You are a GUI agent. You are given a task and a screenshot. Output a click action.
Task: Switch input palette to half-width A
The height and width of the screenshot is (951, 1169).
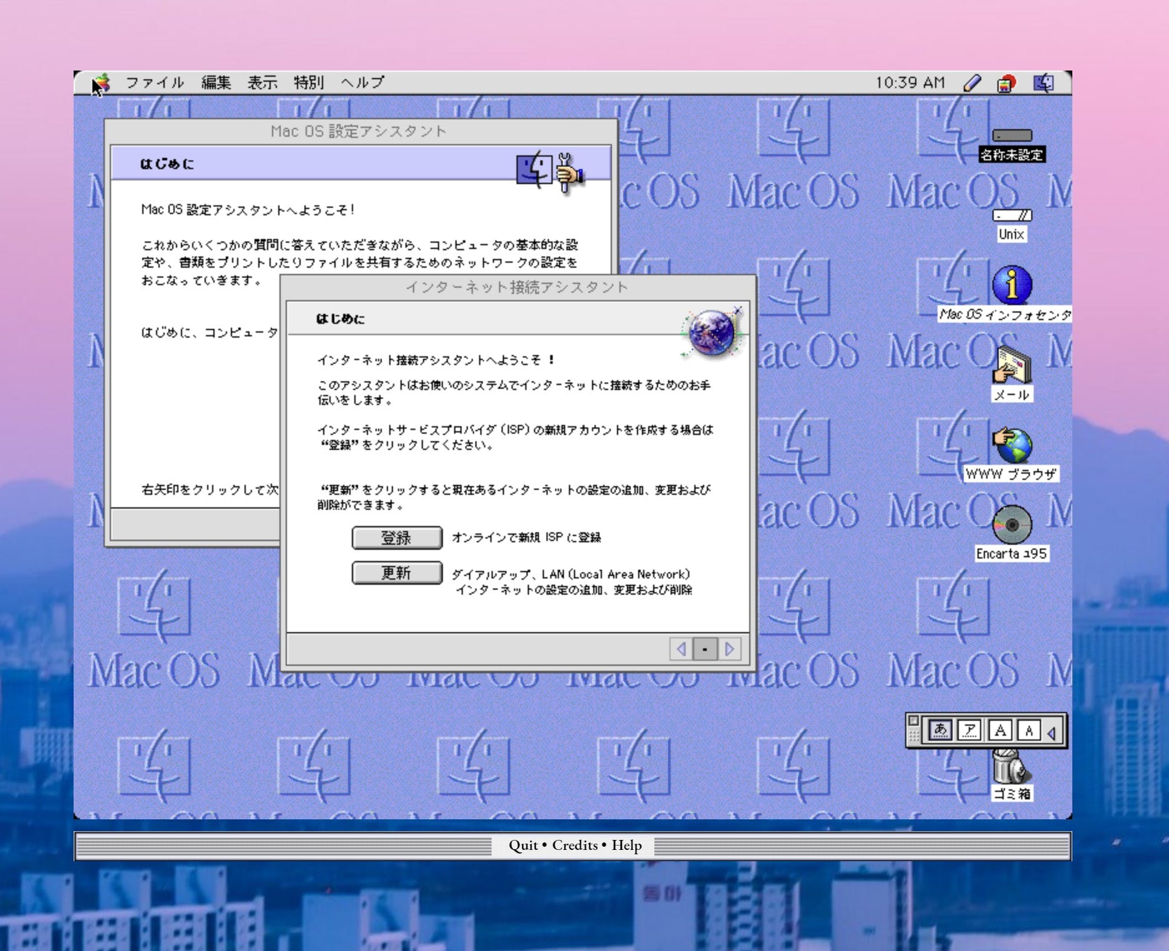1029,729
